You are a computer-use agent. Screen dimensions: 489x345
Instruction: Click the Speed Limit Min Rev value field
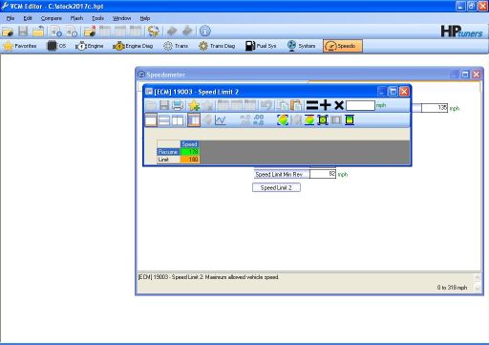(x=323, y=174)
